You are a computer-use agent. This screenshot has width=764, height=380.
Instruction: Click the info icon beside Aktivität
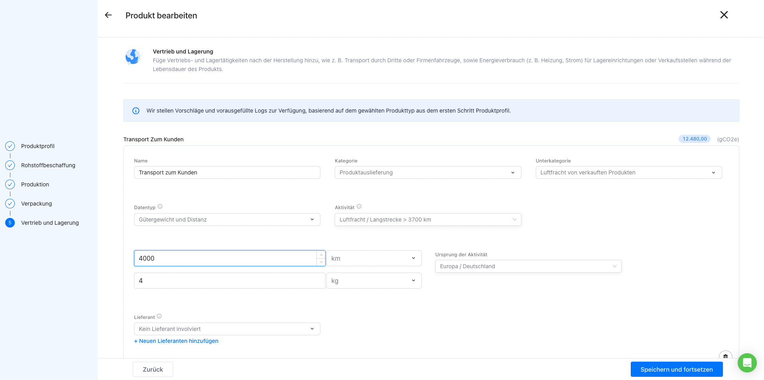[359, 207]
